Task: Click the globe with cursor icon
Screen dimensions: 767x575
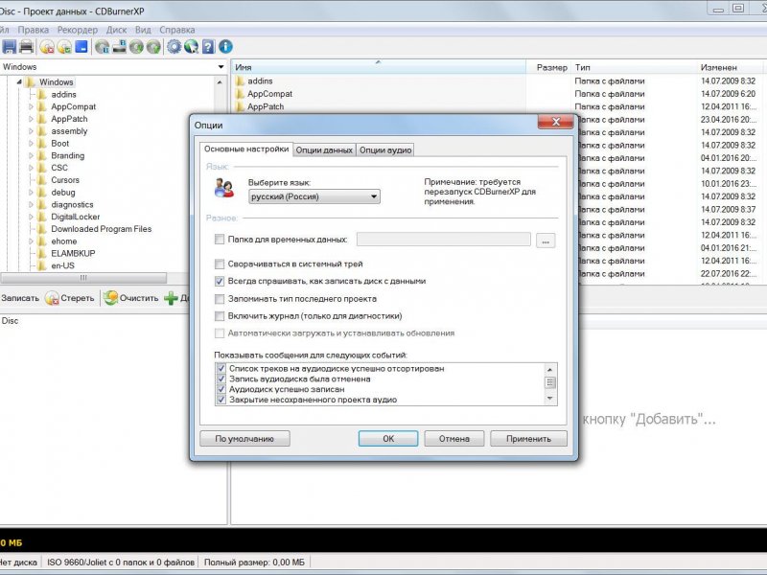Action: 191,47
